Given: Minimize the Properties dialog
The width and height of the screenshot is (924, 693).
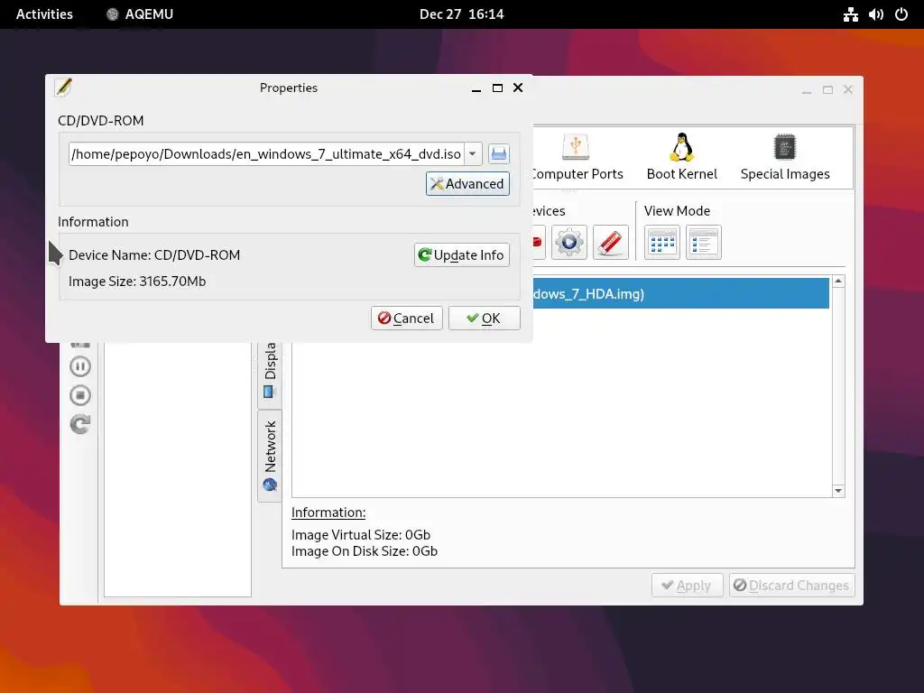Looking at the screenshot, I should pos(476,89).
